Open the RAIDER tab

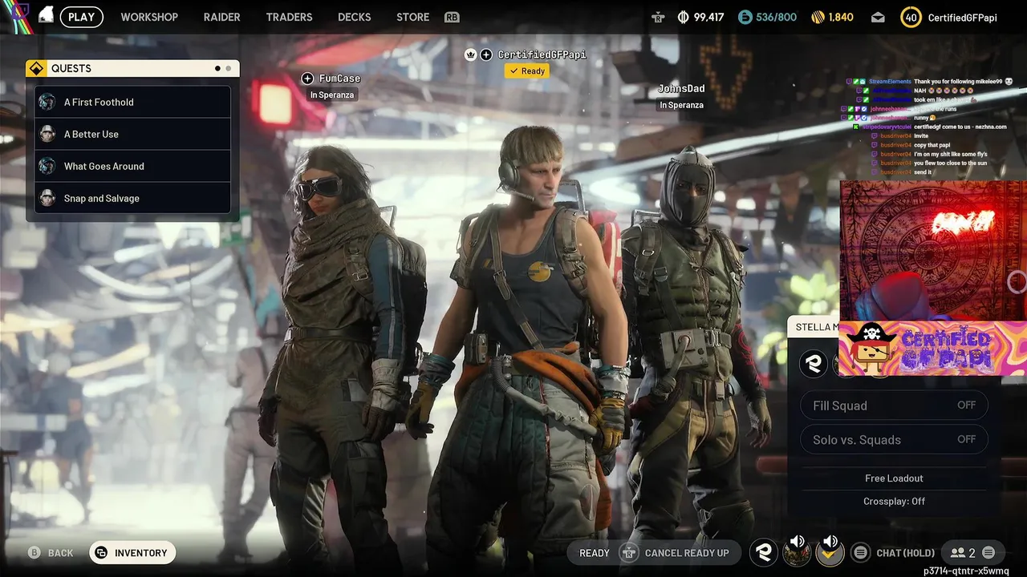pyautogui.click(x=221, y=17)
